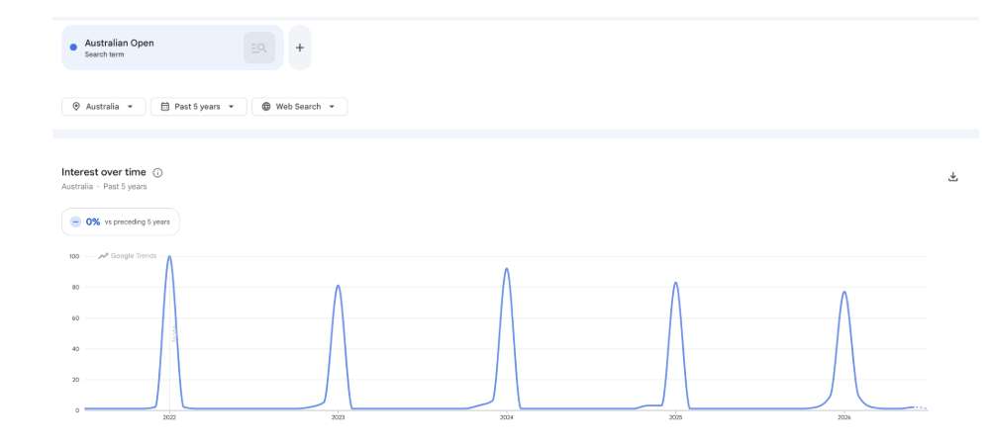Click the 'Australia · Past 5 years' subtitle
This screenshot has width=990, height=445.
pyautogui.click(x=104, y=187)
